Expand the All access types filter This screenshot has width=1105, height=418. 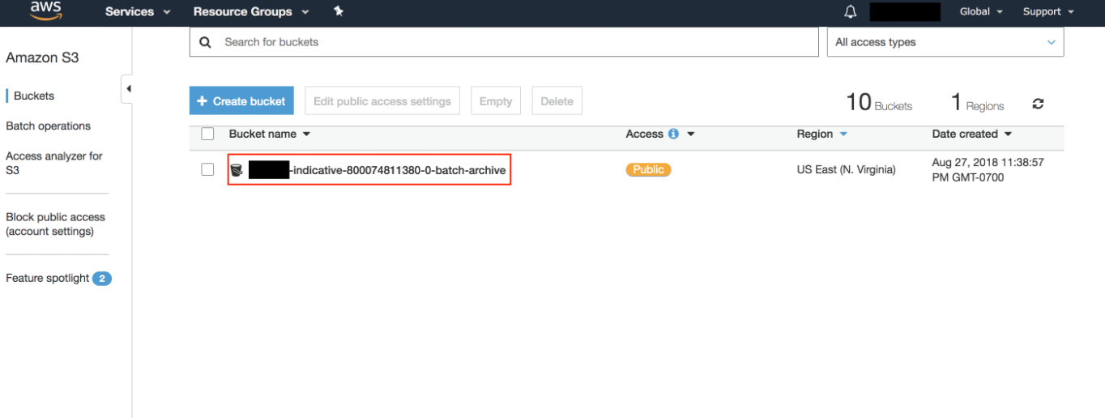click(945, 42)
